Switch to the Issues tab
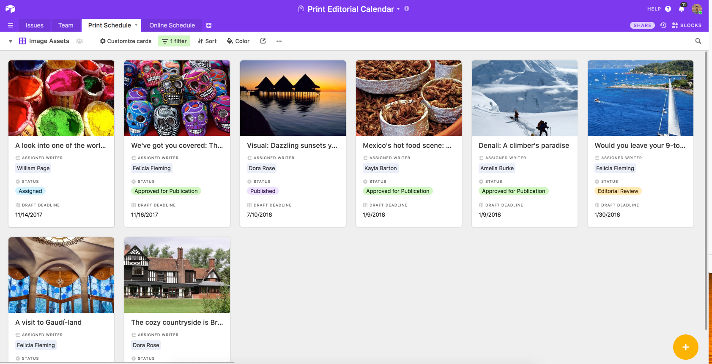This screenshot has height=364, width=712. pyautogui.click(x=35, y=25)
